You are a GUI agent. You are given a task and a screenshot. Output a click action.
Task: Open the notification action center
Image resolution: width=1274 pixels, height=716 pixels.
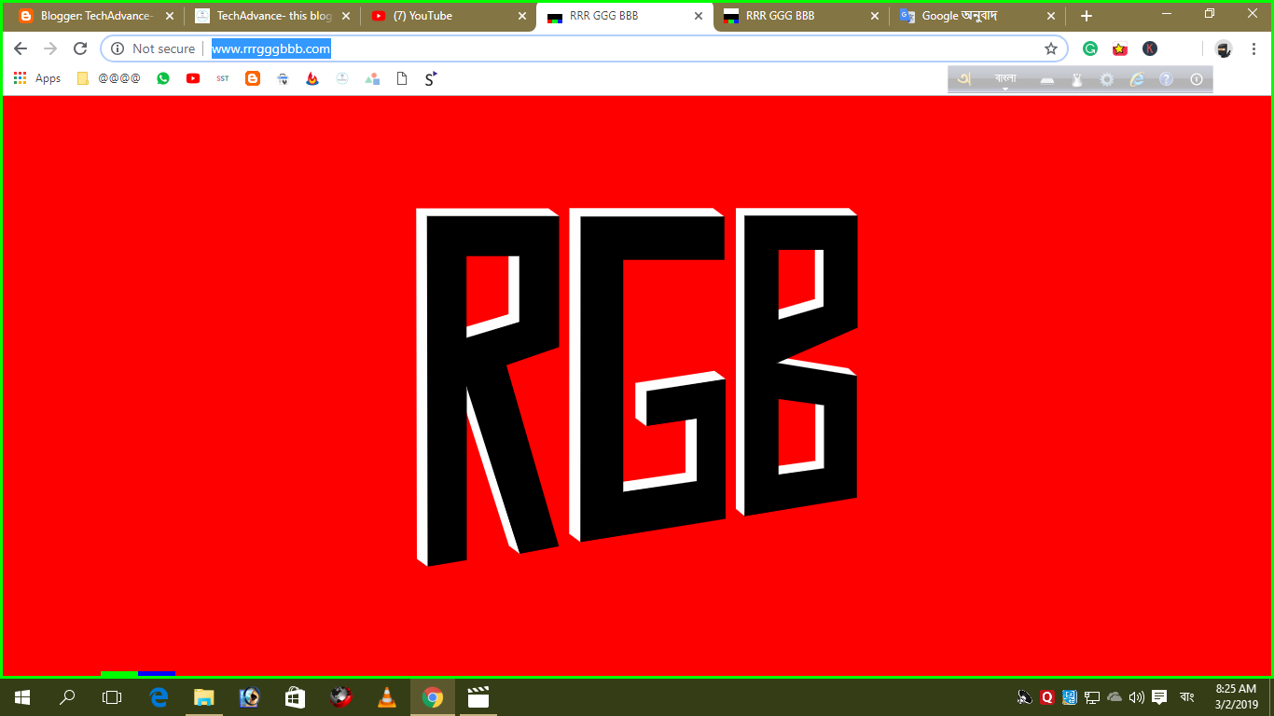click(x=1159, y=697)
